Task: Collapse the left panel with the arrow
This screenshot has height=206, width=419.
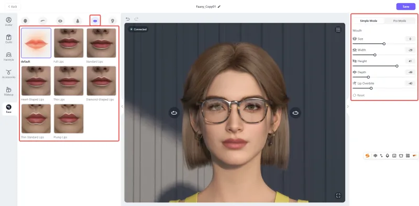Action: point(122,106)
